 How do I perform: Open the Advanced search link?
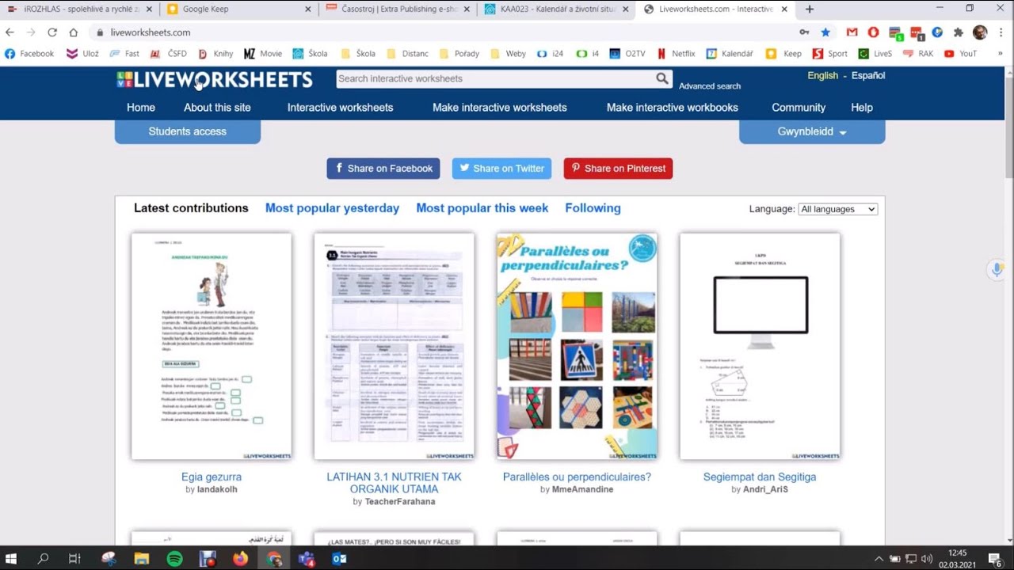[710, 86]
